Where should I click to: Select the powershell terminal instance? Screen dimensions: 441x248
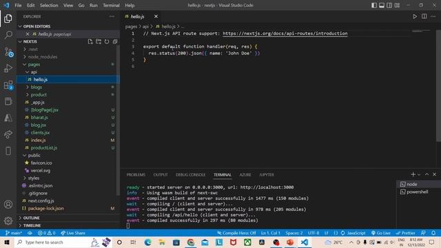(418, 192)
